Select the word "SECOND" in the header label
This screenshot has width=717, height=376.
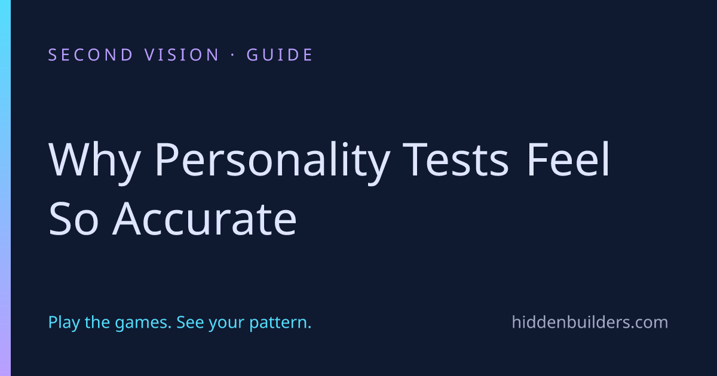[x=91, y=55]
